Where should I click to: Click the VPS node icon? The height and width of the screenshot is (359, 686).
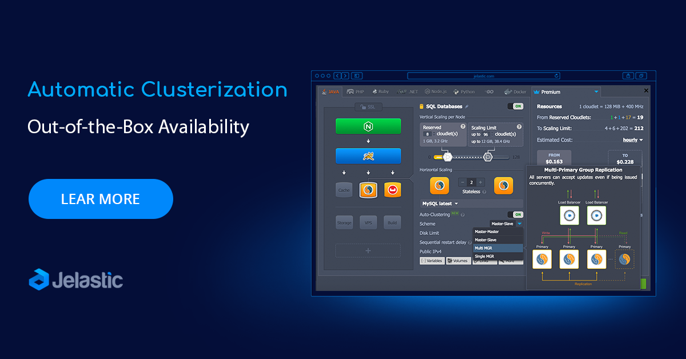click(x=368, y=222)
